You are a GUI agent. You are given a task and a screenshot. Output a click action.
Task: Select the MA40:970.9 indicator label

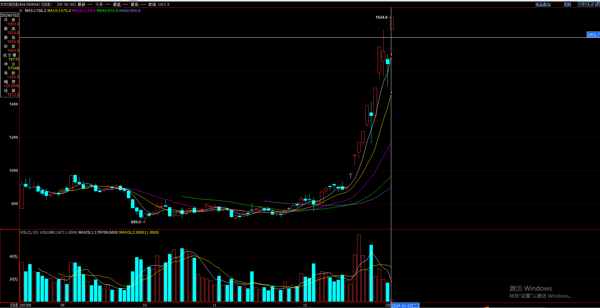pos(107,11)
